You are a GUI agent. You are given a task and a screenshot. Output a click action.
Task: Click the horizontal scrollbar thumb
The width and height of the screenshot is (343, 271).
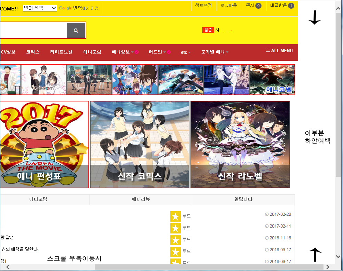click(x=209, y=267)
